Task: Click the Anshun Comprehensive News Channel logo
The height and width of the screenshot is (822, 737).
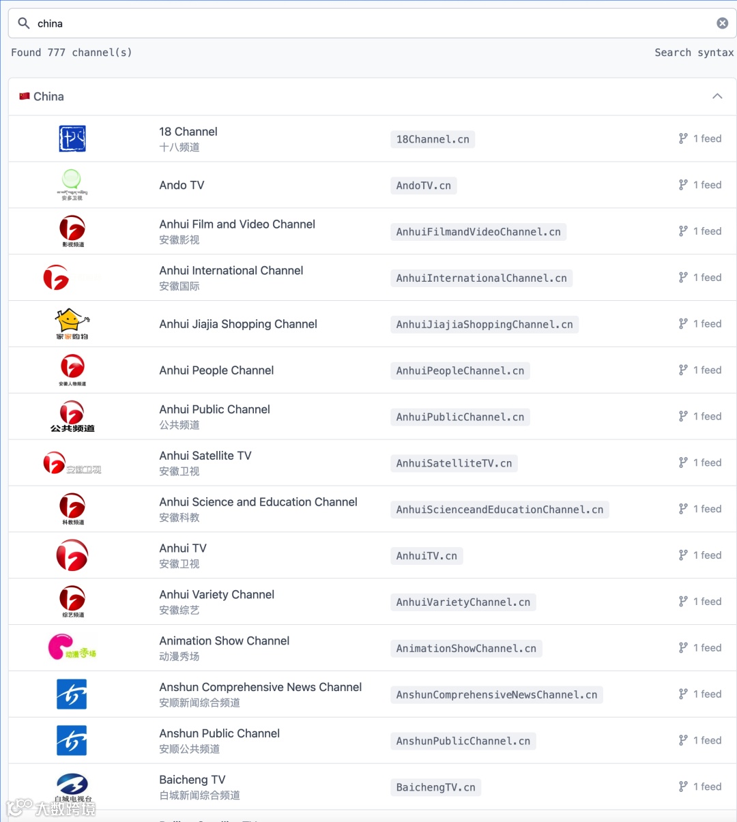Action: pyautogui.click(x=72, y=694)
